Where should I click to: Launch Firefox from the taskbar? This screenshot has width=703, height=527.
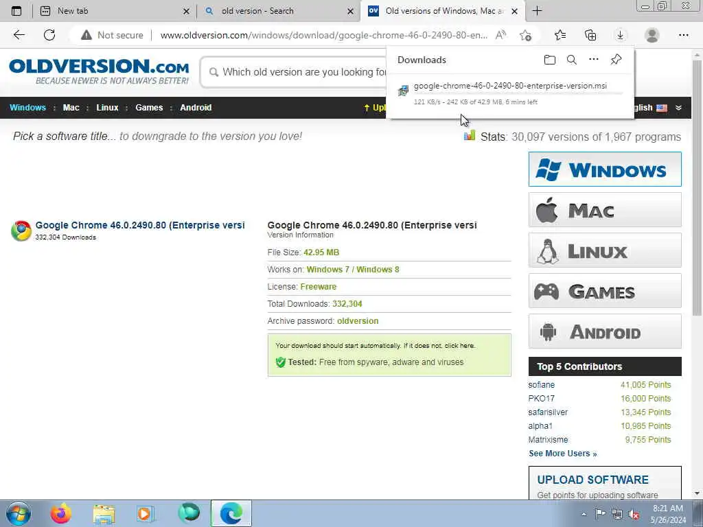pos(60,513)
